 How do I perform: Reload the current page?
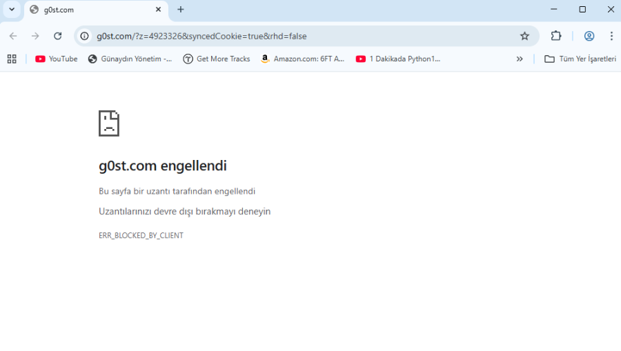tap(58, 36)
